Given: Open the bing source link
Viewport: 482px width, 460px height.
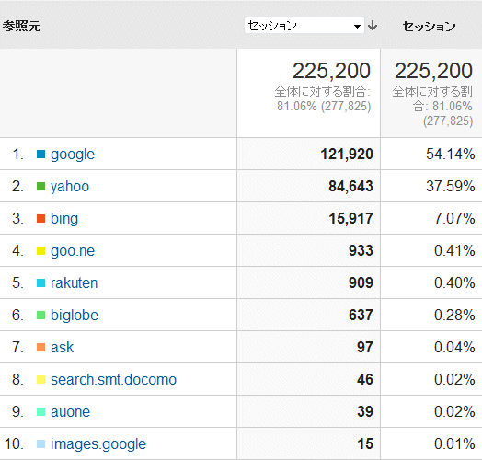Looking at the screenshot, I should coord(64,219).
